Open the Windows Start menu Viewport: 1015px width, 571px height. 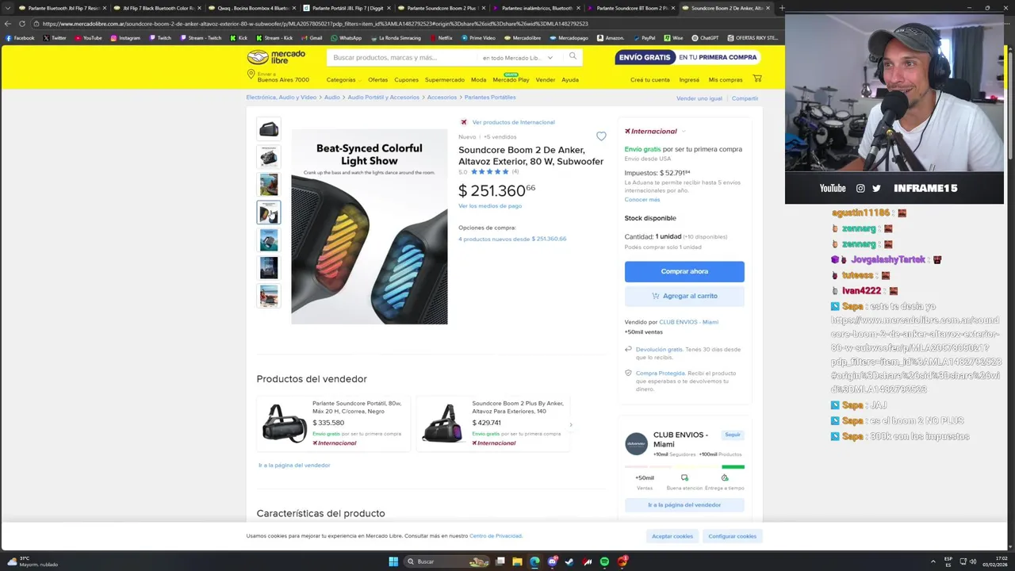click(x=393, y=561)
